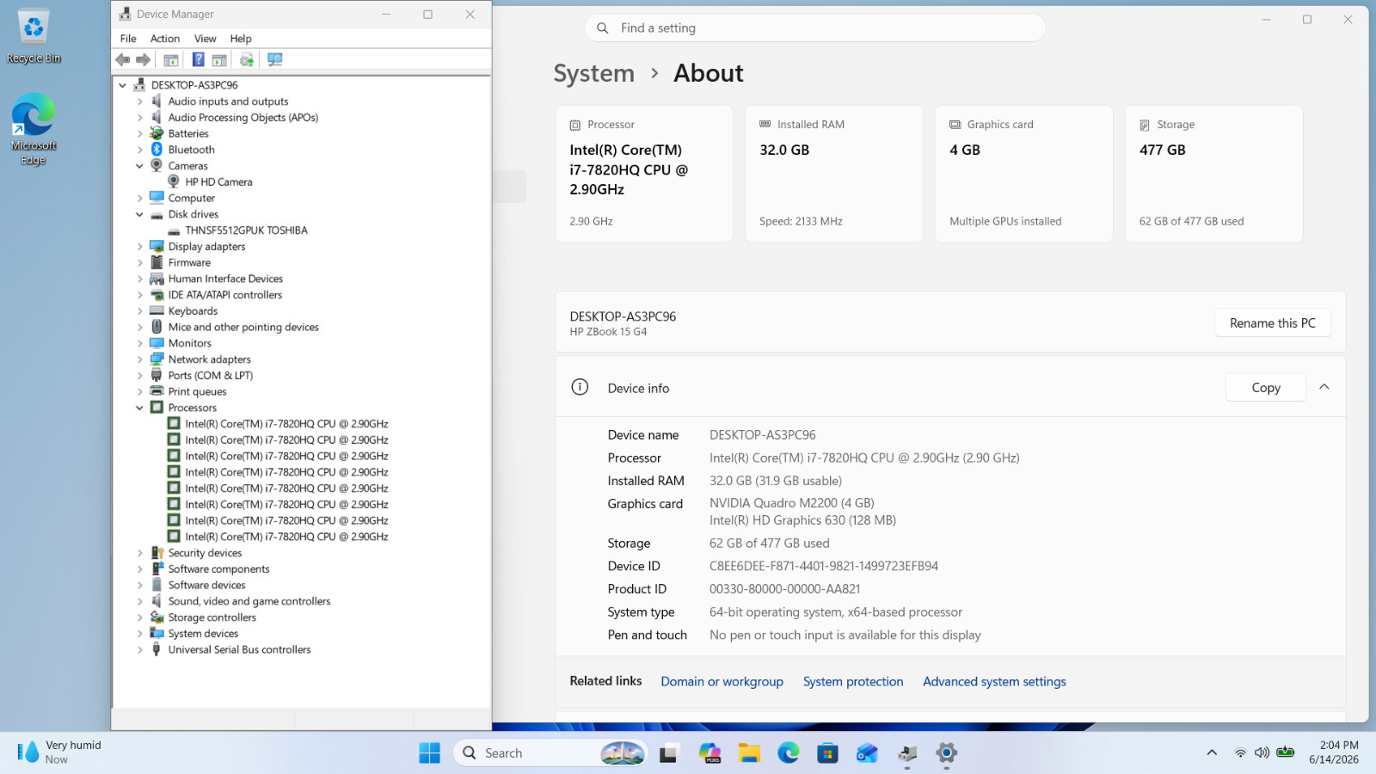Open the Graphics card summary card

[x=1024, y=174]
